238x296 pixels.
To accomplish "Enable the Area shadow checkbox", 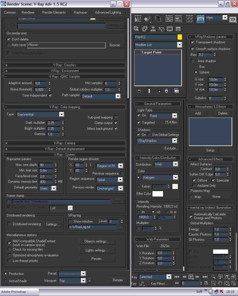I will coord(192,61).
